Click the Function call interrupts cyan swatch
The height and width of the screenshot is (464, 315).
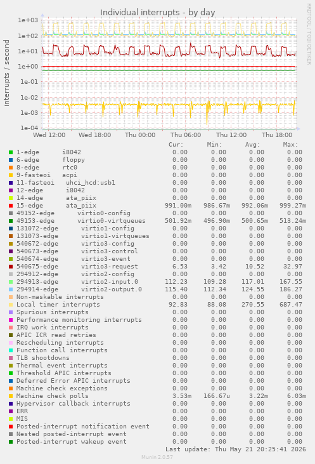tap(11, 350)
